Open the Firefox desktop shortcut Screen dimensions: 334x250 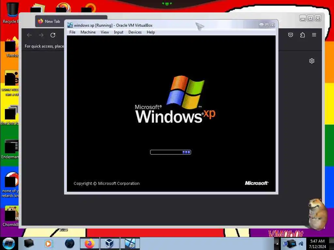[x=12, y=47]
